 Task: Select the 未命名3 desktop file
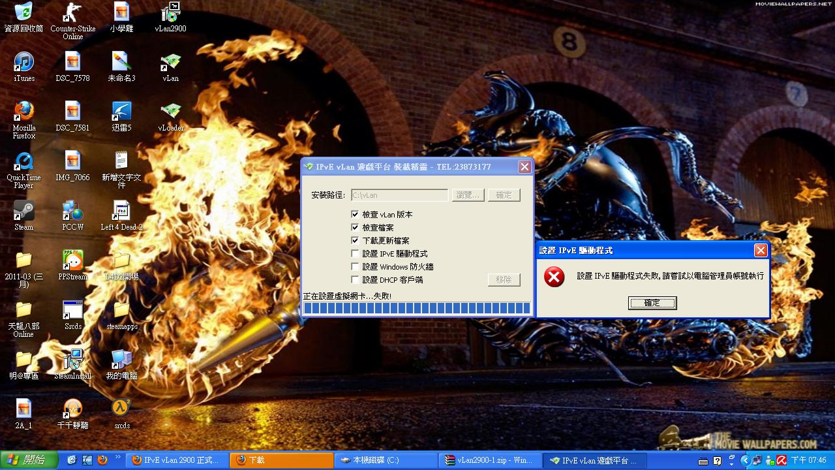click(121, 67)
